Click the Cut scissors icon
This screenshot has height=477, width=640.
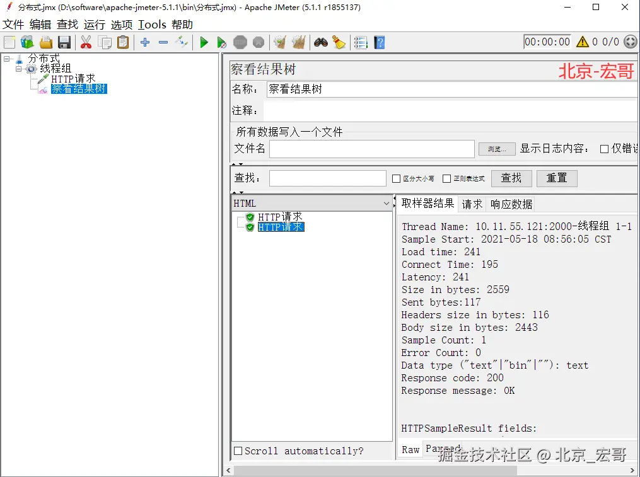[x=86, y=42]
